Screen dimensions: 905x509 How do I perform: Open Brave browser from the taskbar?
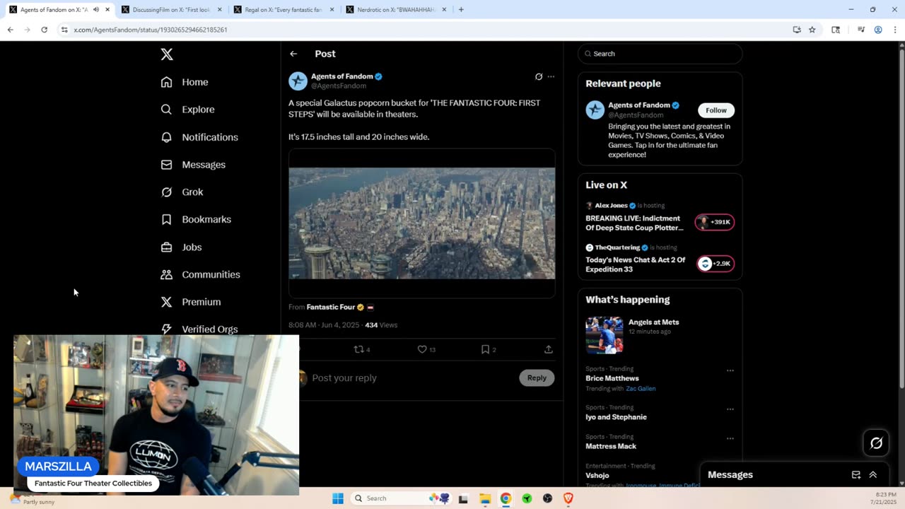pos(568,498)
